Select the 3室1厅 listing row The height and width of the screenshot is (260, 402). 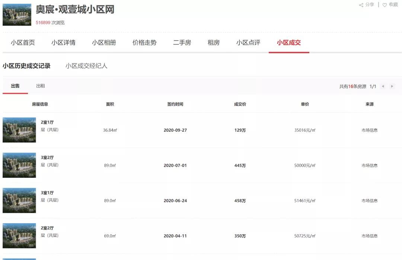pyautogui.click(x=186, y=200)
